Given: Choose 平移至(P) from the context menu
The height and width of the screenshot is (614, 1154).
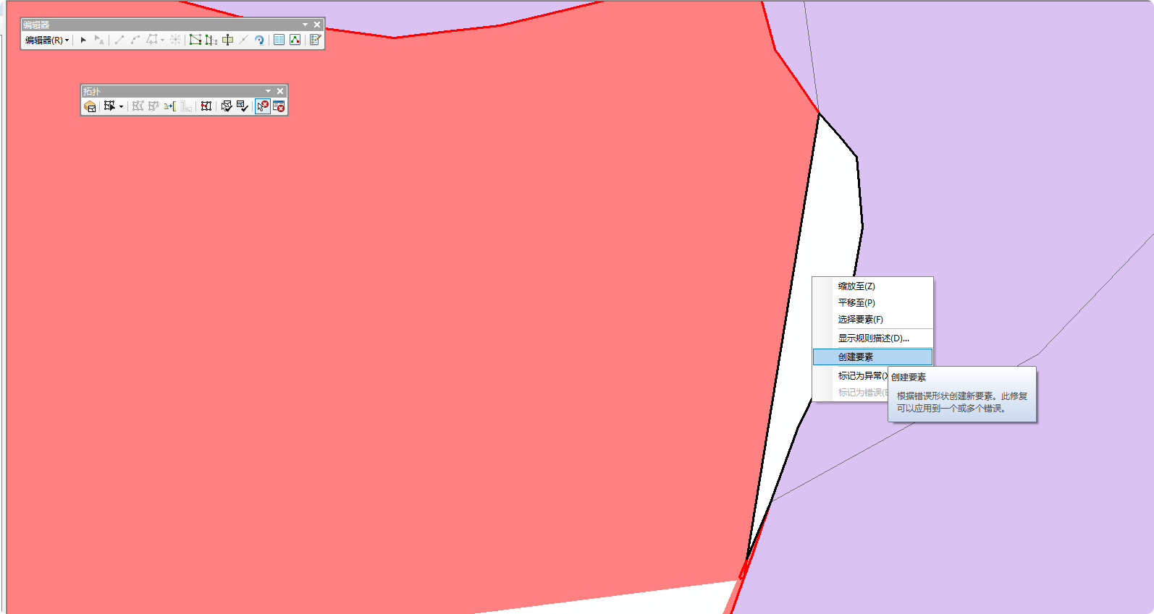Looking at the screenshot, I should tap(872, 303).
